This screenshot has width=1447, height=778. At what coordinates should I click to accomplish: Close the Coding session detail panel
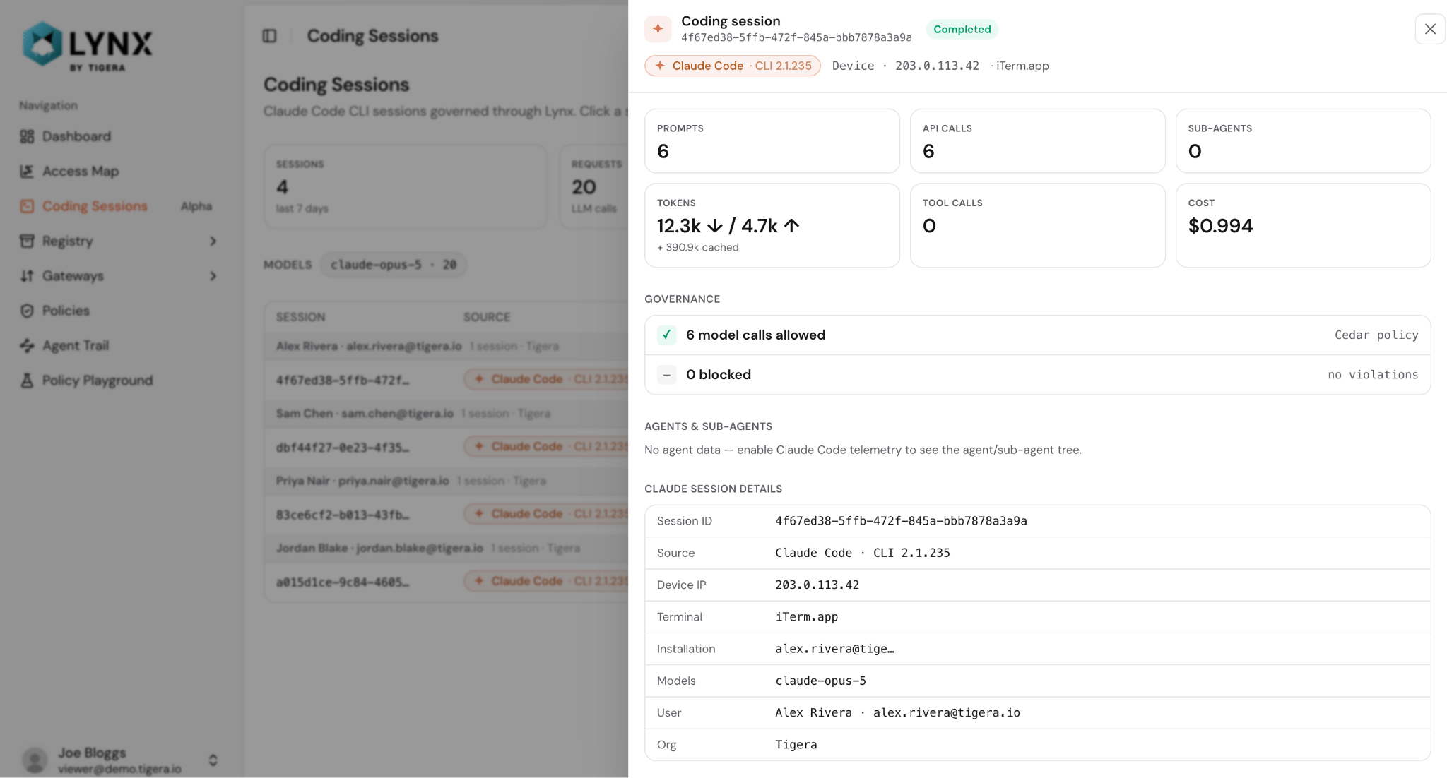click(x=1430, y=29)
